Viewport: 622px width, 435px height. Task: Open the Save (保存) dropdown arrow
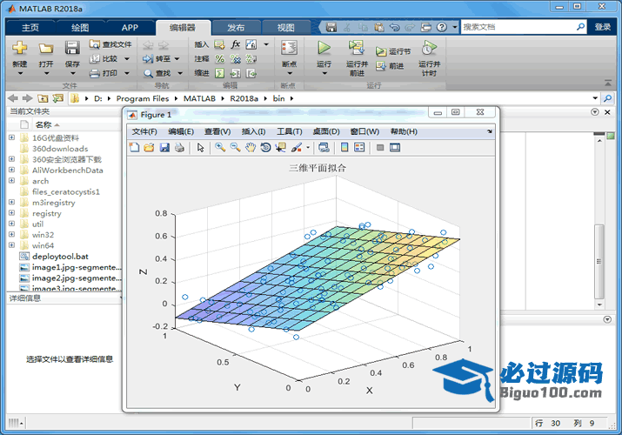pyautogui.click(x=72, y=73)
